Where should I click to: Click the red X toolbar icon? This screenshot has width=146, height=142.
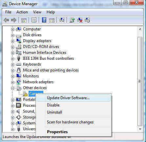click(x=80, y=20)
